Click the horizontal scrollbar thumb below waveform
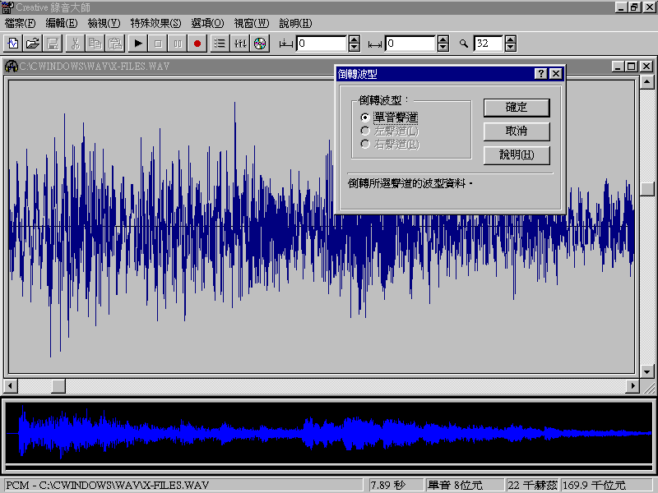 pos(58,386)
